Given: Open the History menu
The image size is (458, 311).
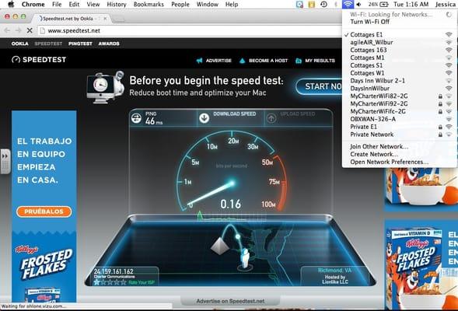Looking at the screenshot, I should 117,5.
